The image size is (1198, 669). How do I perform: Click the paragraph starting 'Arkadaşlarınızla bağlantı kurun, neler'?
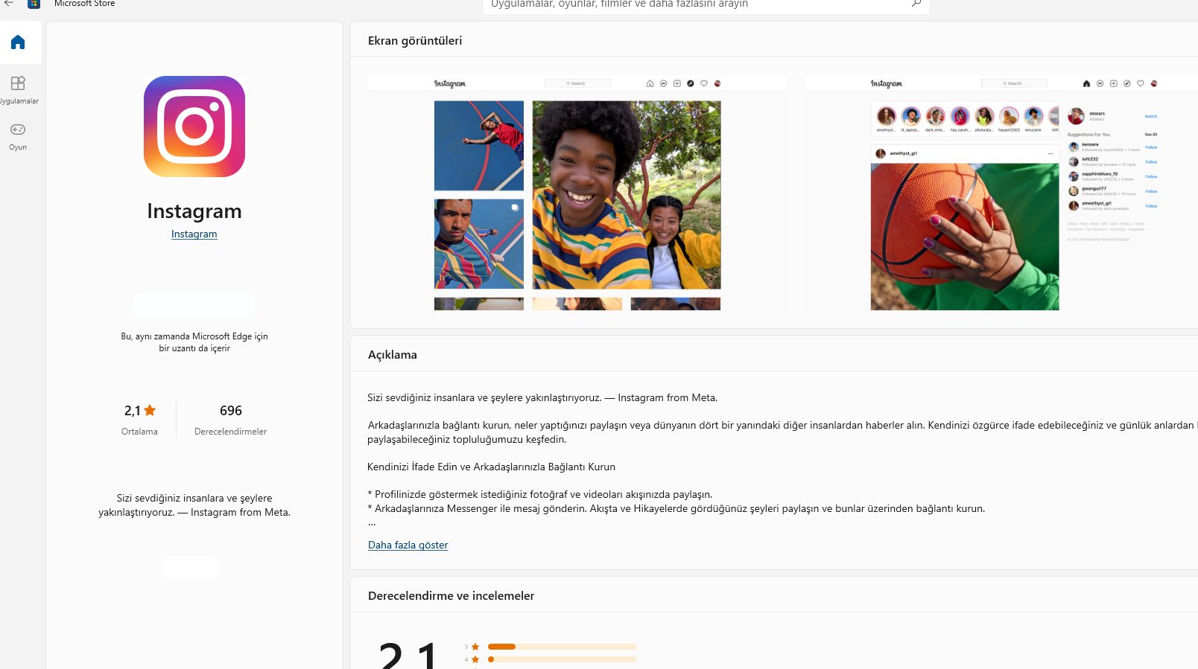(782, 432)
